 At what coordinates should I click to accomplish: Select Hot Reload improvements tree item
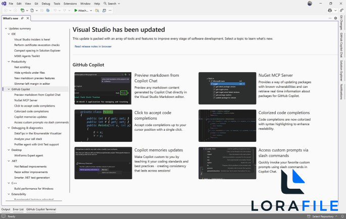coord(30,167)
